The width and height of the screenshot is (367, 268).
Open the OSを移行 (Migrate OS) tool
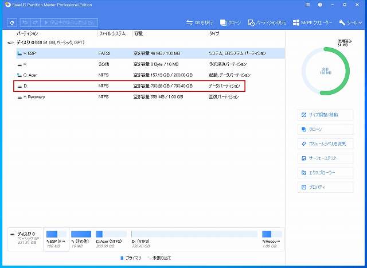(x=200, y=22)
